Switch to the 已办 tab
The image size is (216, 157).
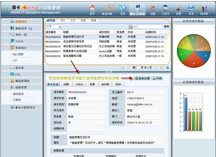(x=73, y=20)
